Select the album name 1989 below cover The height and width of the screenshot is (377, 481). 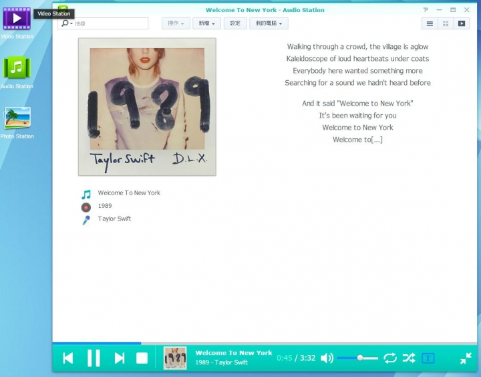tap(105, 206)
